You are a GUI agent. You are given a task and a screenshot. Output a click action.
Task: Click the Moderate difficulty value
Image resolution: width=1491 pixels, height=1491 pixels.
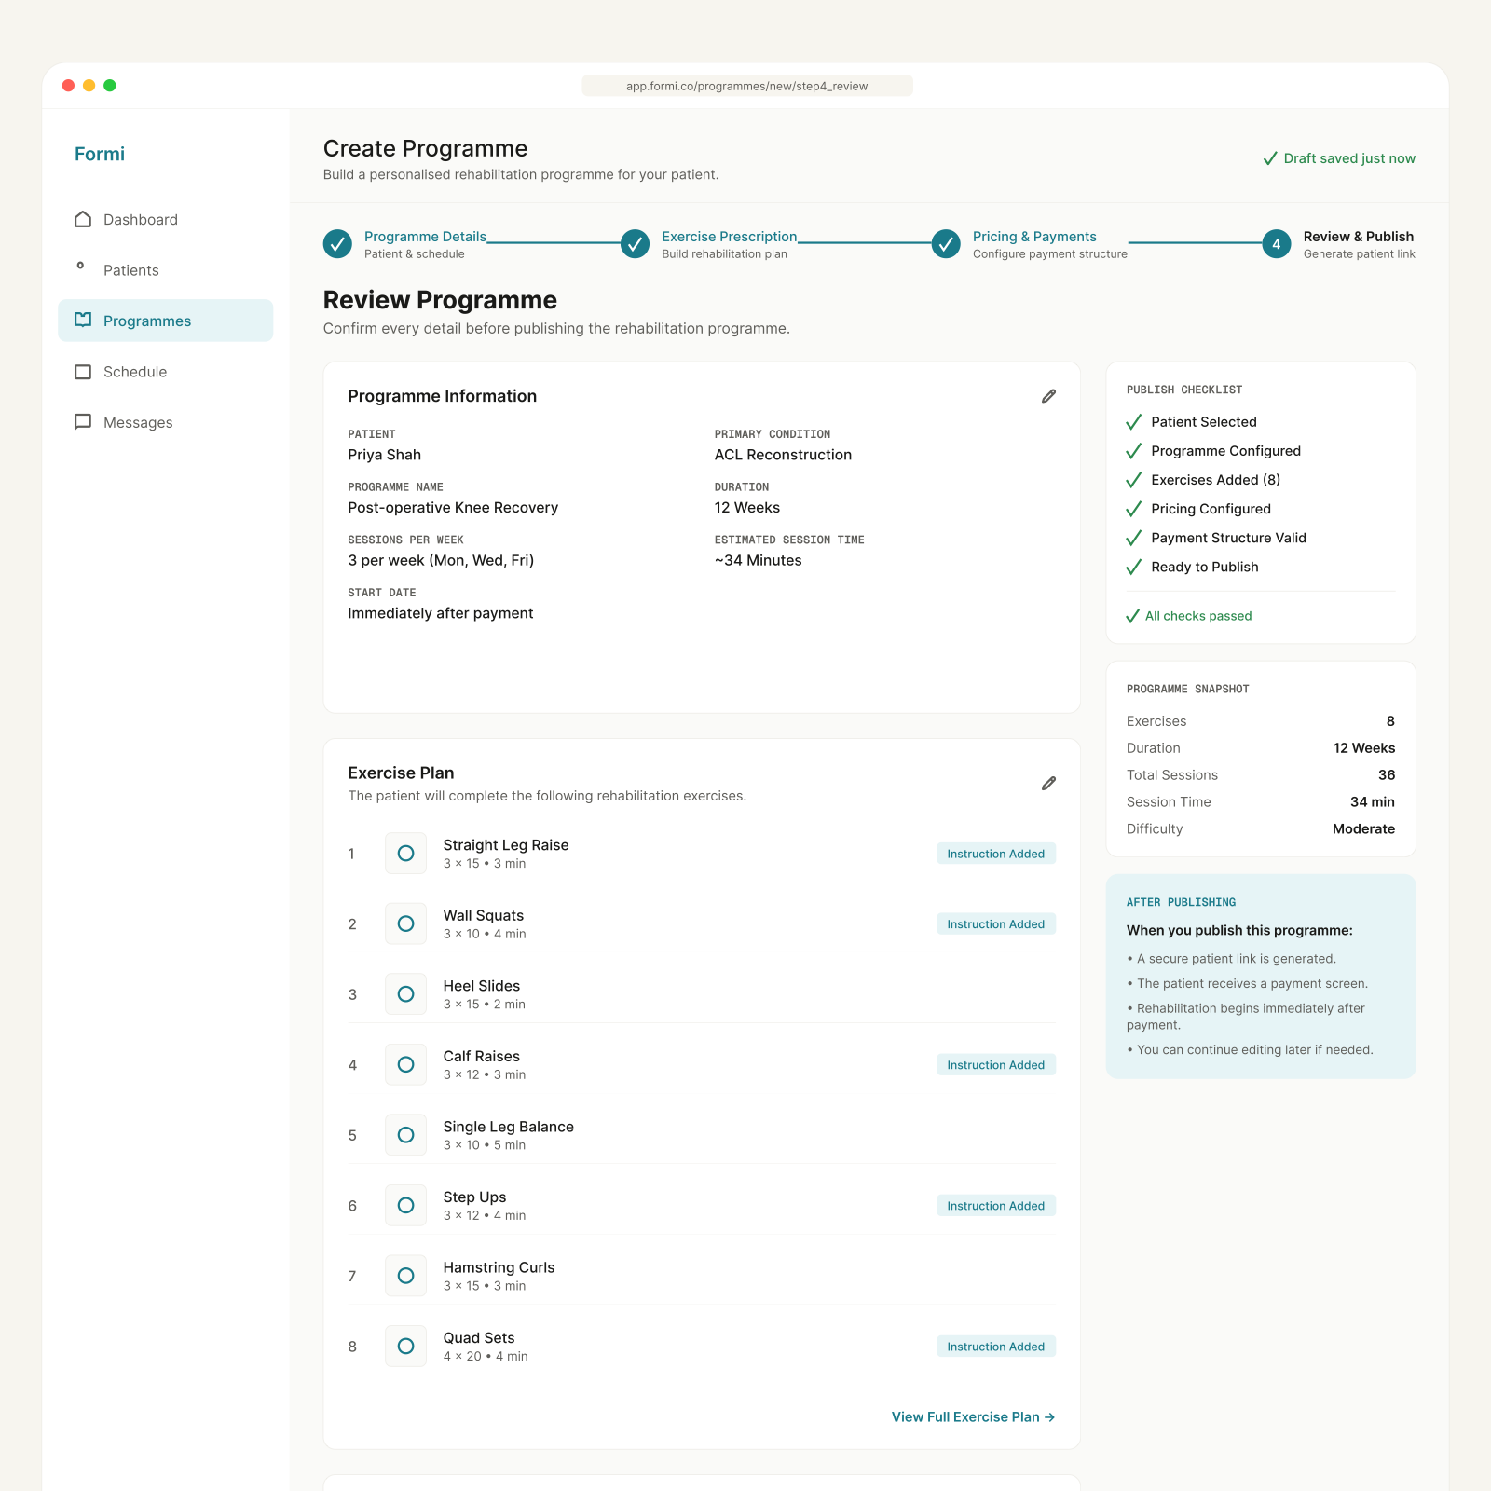pos(1363,828)
